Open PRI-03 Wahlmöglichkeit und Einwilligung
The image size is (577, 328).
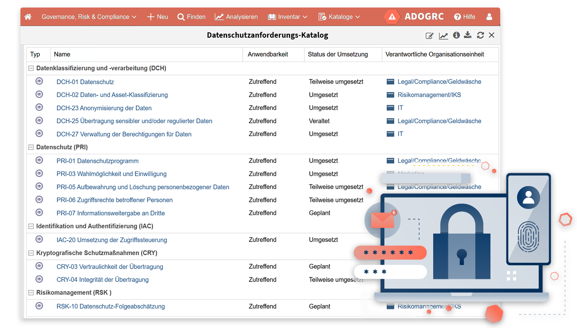coord(112,174)
